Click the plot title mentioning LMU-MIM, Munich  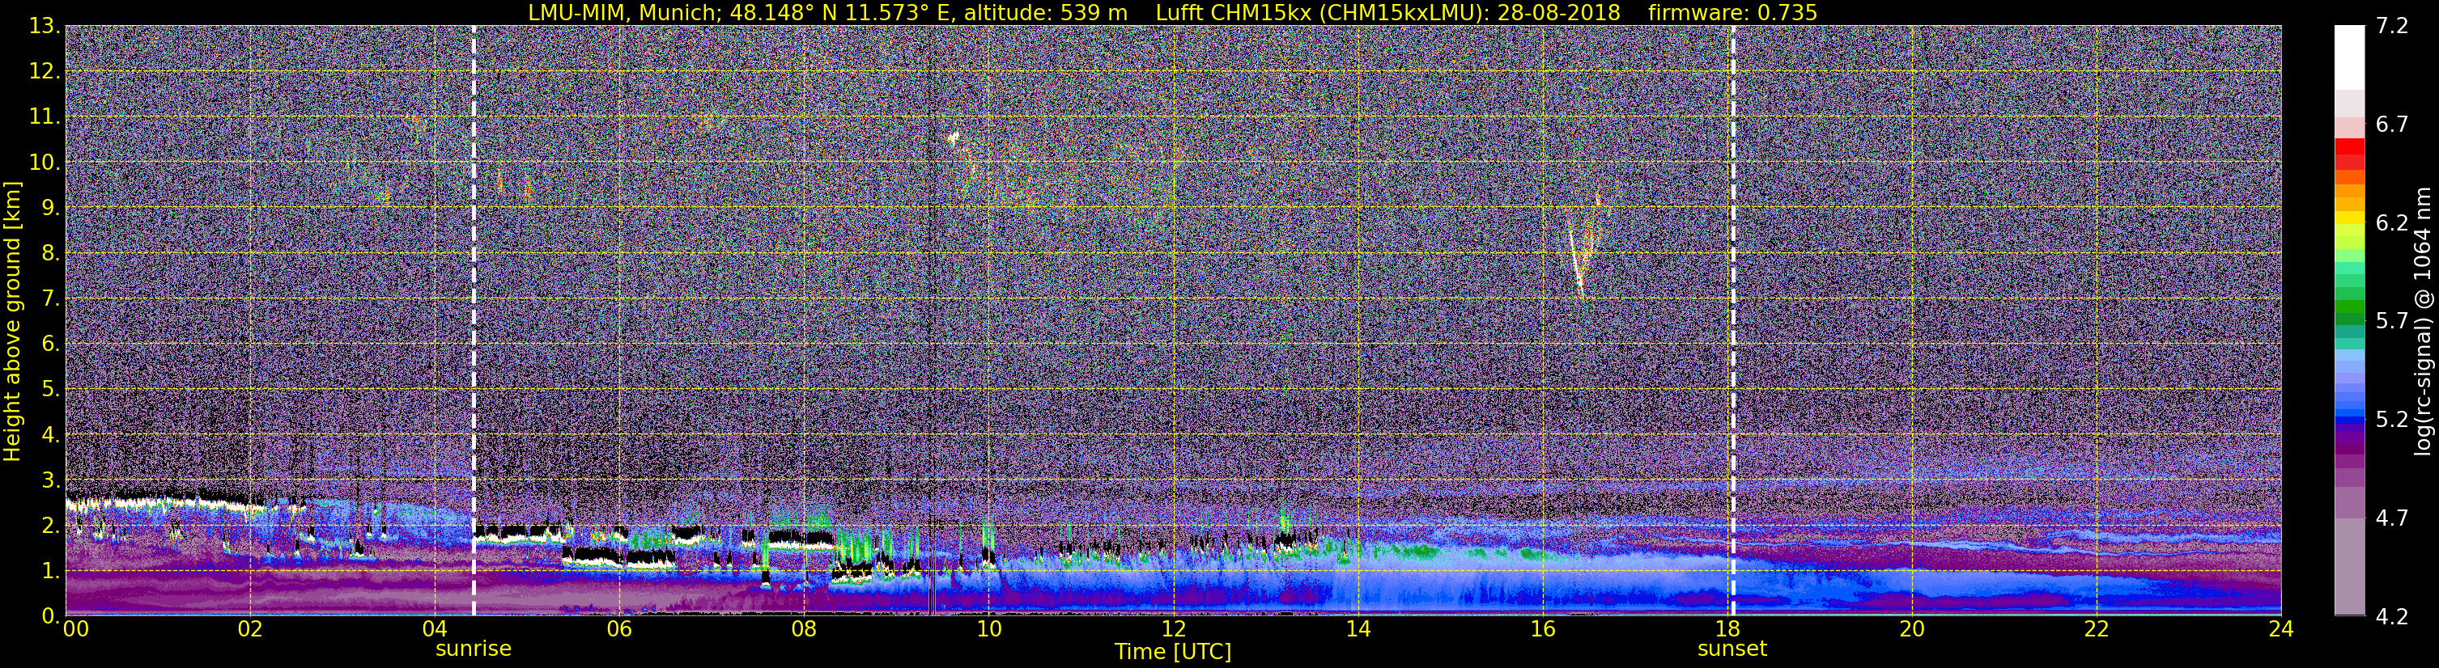point(1172,12)
